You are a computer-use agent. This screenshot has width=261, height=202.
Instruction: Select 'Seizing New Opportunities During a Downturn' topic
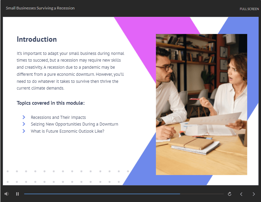74,124
